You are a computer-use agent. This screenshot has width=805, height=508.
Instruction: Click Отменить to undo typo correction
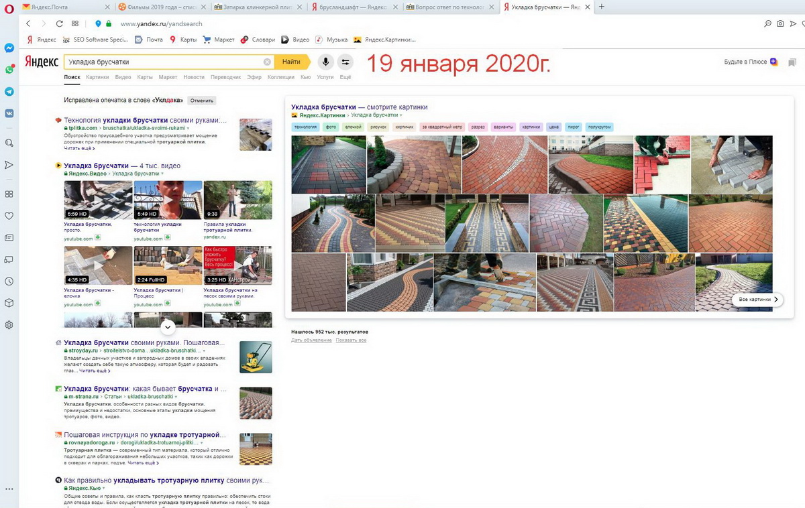(x=201, y=101)
